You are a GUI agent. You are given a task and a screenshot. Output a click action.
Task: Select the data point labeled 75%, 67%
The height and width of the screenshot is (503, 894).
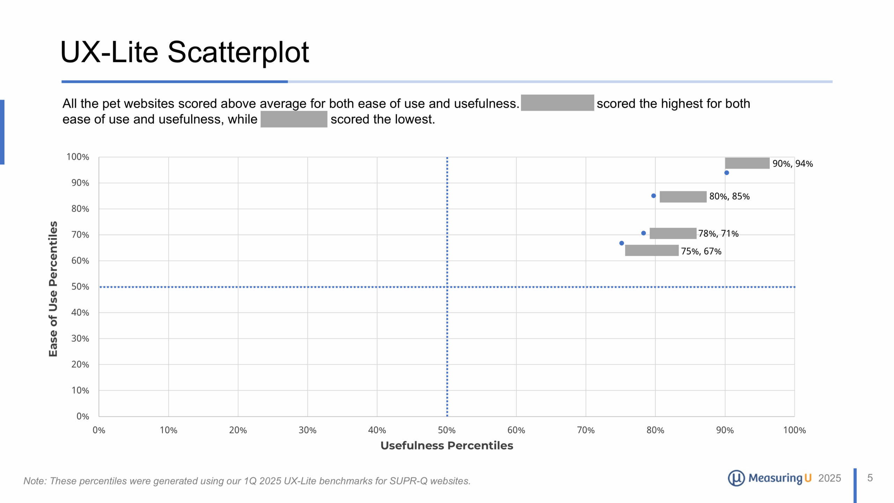tap(621, 243)
